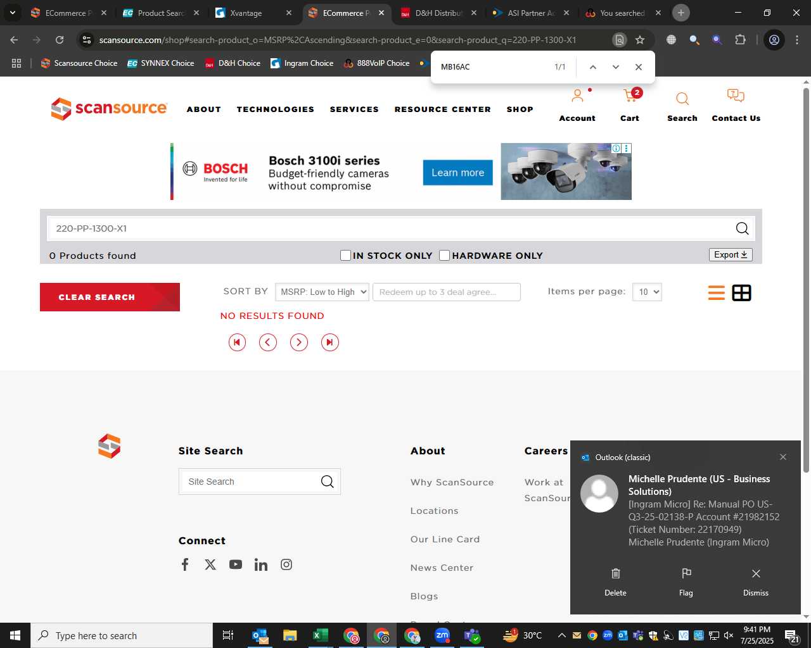Screen dimensions: 811x648
Task: Open the Account icon in site header
Action: pos(577,96)
